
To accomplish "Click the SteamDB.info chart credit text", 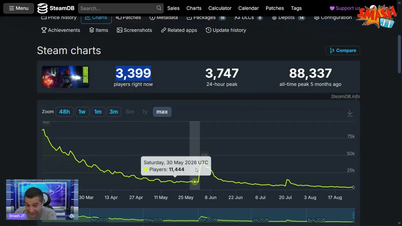I will (345, 96).
